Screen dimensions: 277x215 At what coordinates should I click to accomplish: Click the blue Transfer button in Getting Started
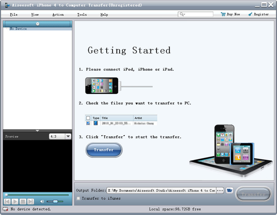point(104,150)
